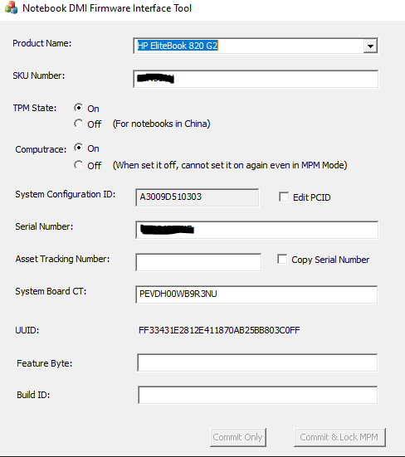Click the Commit & Lock MPM button
This screenshot has height=457, width=405.
pyautogui.click(x=339, y=437)
